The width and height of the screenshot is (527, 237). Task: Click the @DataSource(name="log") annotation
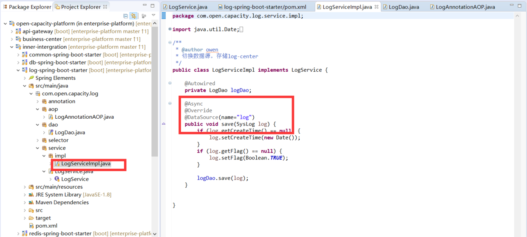pyautogui.click(x=220, y=117)
